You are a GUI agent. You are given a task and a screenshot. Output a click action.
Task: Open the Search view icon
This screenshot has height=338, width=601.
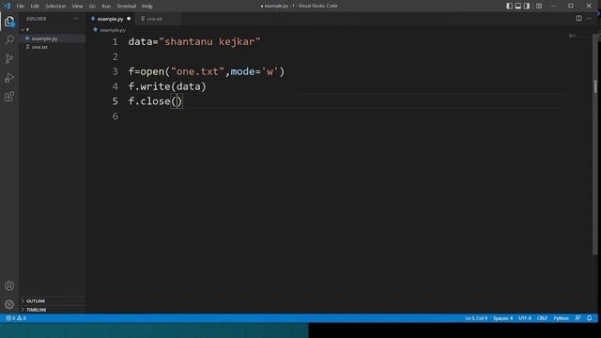(9, 39)
